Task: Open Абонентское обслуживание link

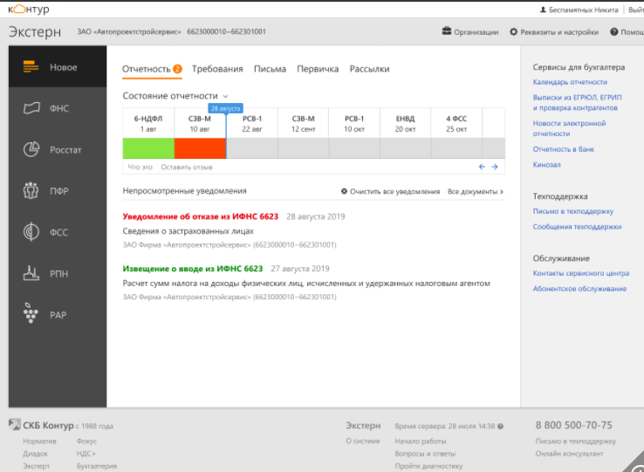Action: [579, 289]
